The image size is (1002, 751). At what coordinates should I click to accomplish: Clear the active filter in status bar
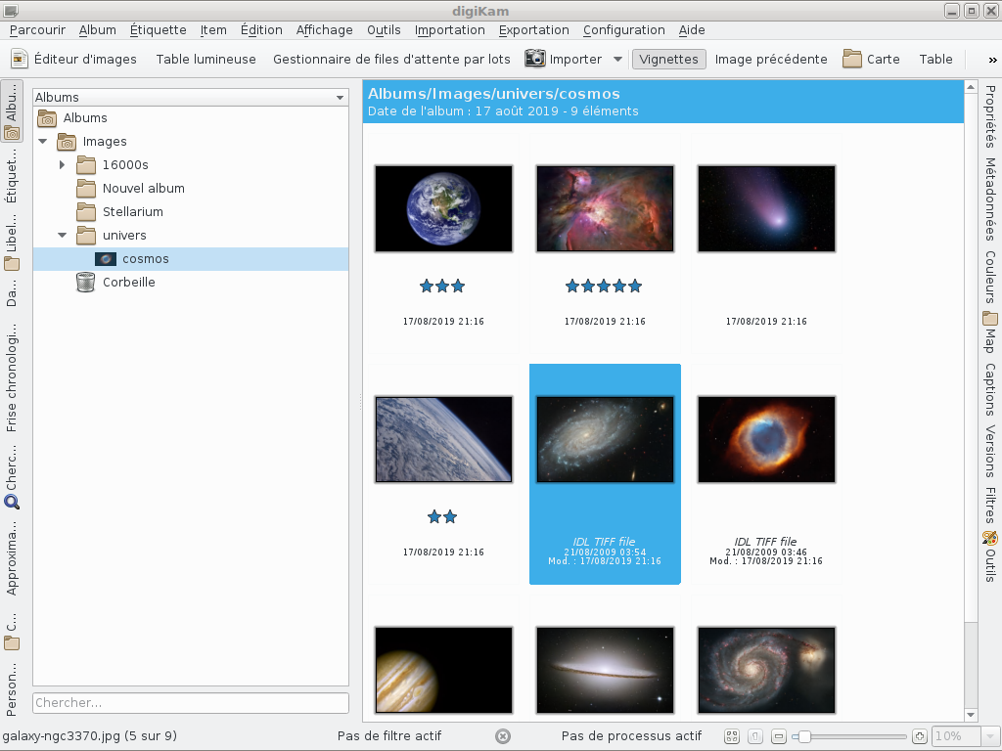(x=503, y=736)
